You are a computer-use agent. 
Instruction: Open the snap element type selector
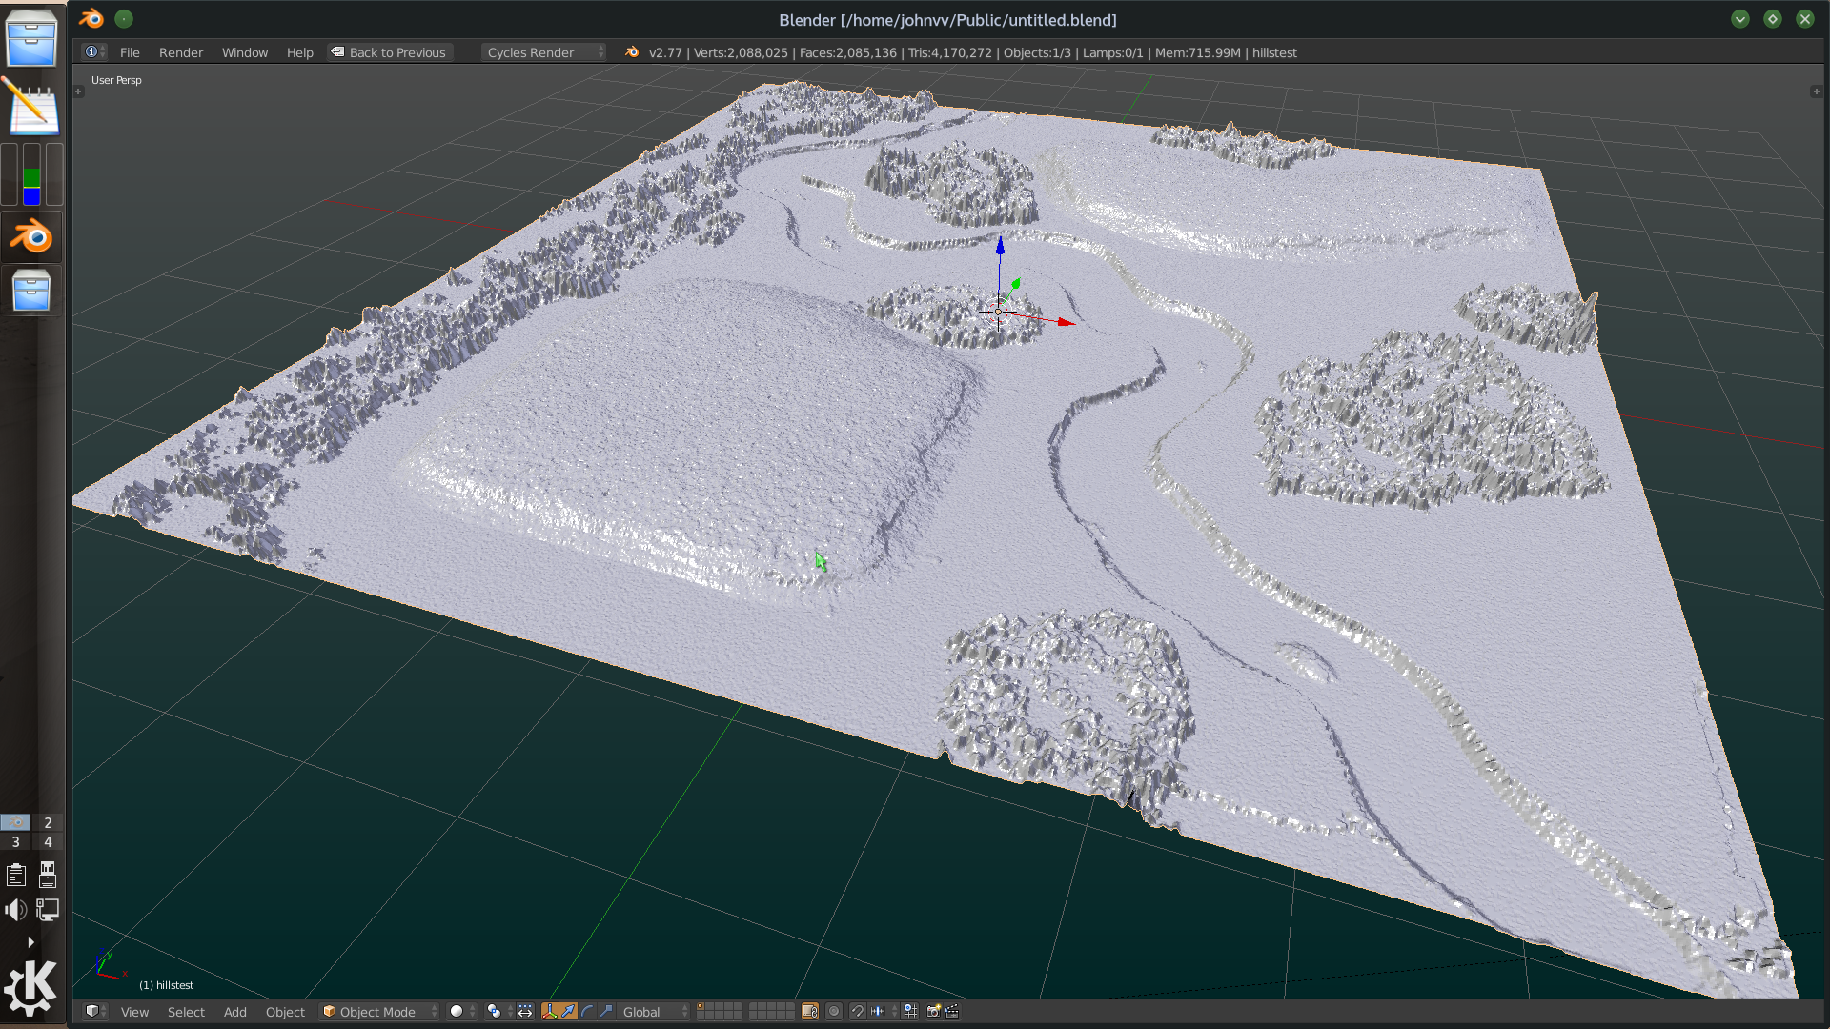tap(883, 1011)
